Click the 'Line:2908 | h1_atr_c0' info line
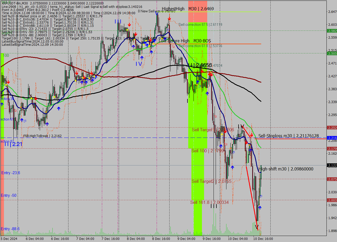The width and height of the screenshot is (337, 242). point(72,7)
